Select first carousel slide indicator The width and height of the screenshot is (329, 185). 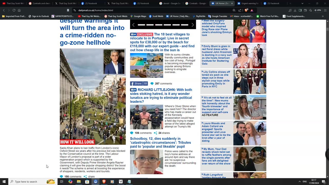point(141,25)
